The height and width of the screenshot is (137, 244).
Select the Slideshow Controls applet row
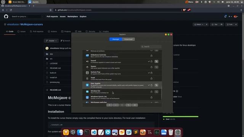coord(122,56)
